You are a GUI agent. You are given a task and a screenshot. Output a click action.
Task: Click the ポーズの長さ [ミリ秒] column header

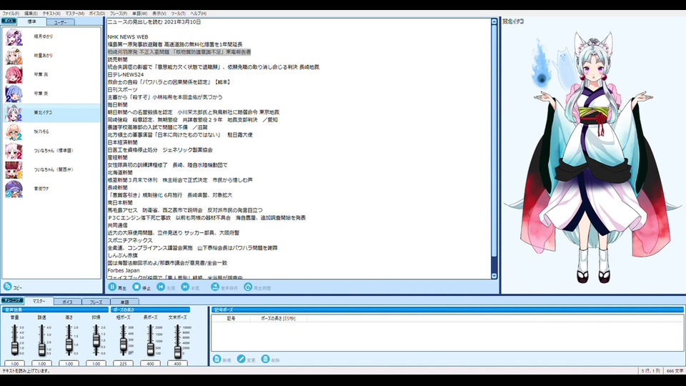(278, 319)
